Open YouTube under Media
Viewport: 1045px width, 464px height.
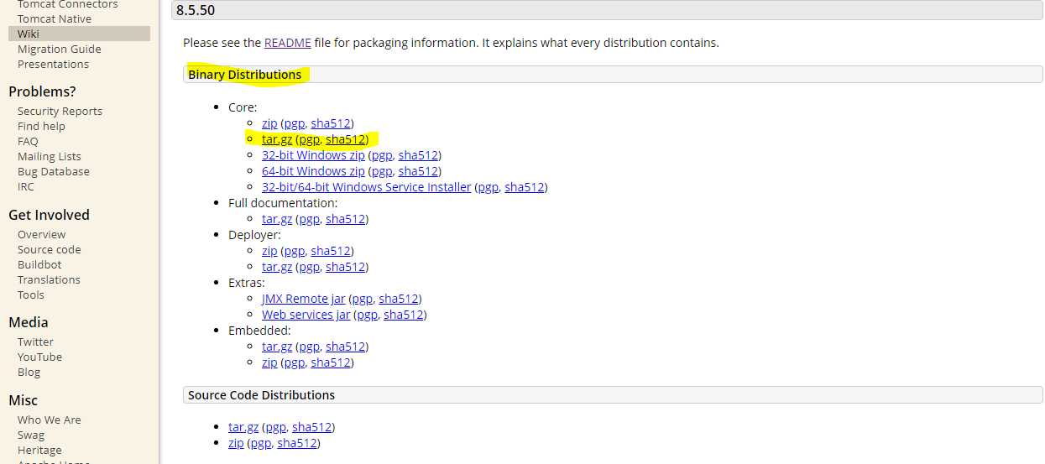39,357
